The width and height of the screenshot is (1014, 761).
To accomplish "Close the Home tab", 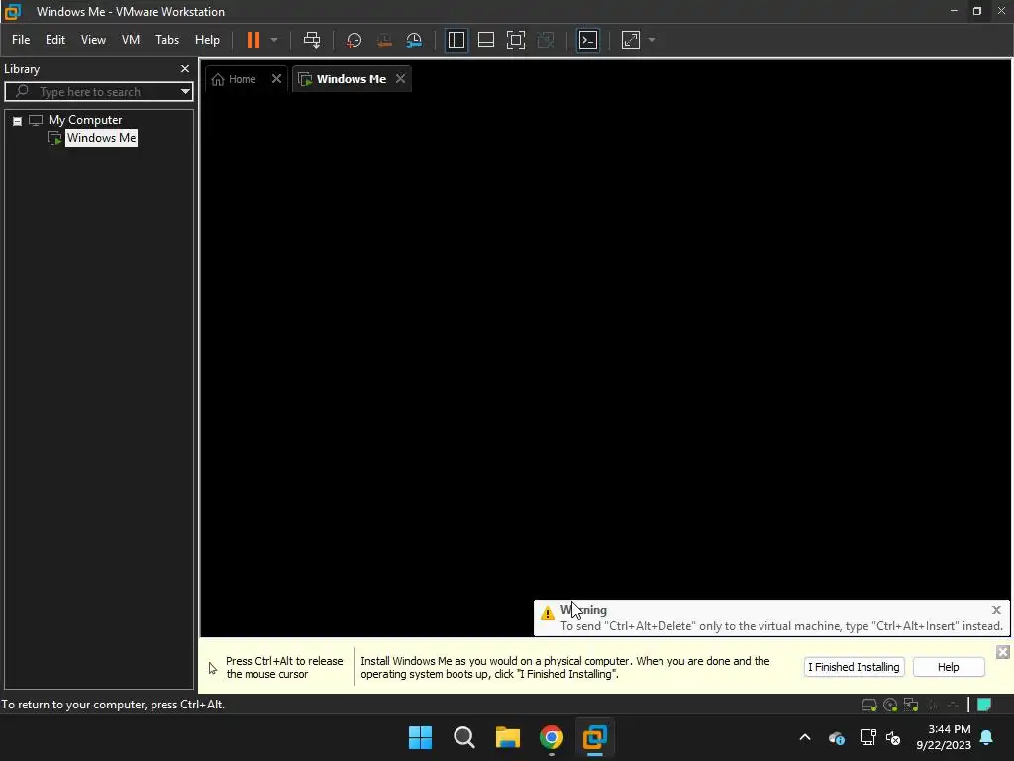I will (276, 79).
